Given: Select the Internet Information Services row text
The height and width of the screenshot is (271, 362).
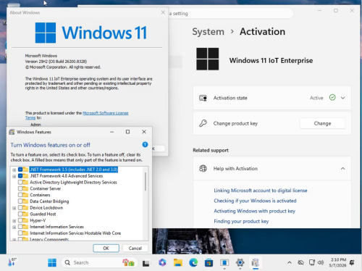Looking at the screenshot, I should (56, 227).
